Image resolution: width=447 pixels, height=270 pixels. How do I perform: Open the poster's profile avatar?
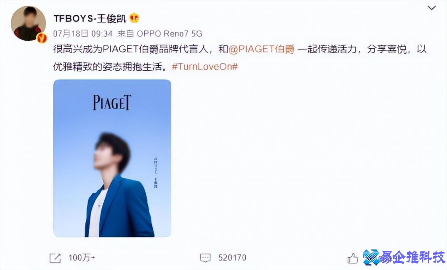pos(28,23)
